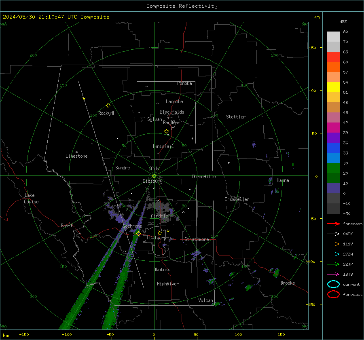Click the bright green 20-30 dBZ swatch
The height and width of the screenshot is (340, 364).
pyautogui.click(x=333, y=168)
